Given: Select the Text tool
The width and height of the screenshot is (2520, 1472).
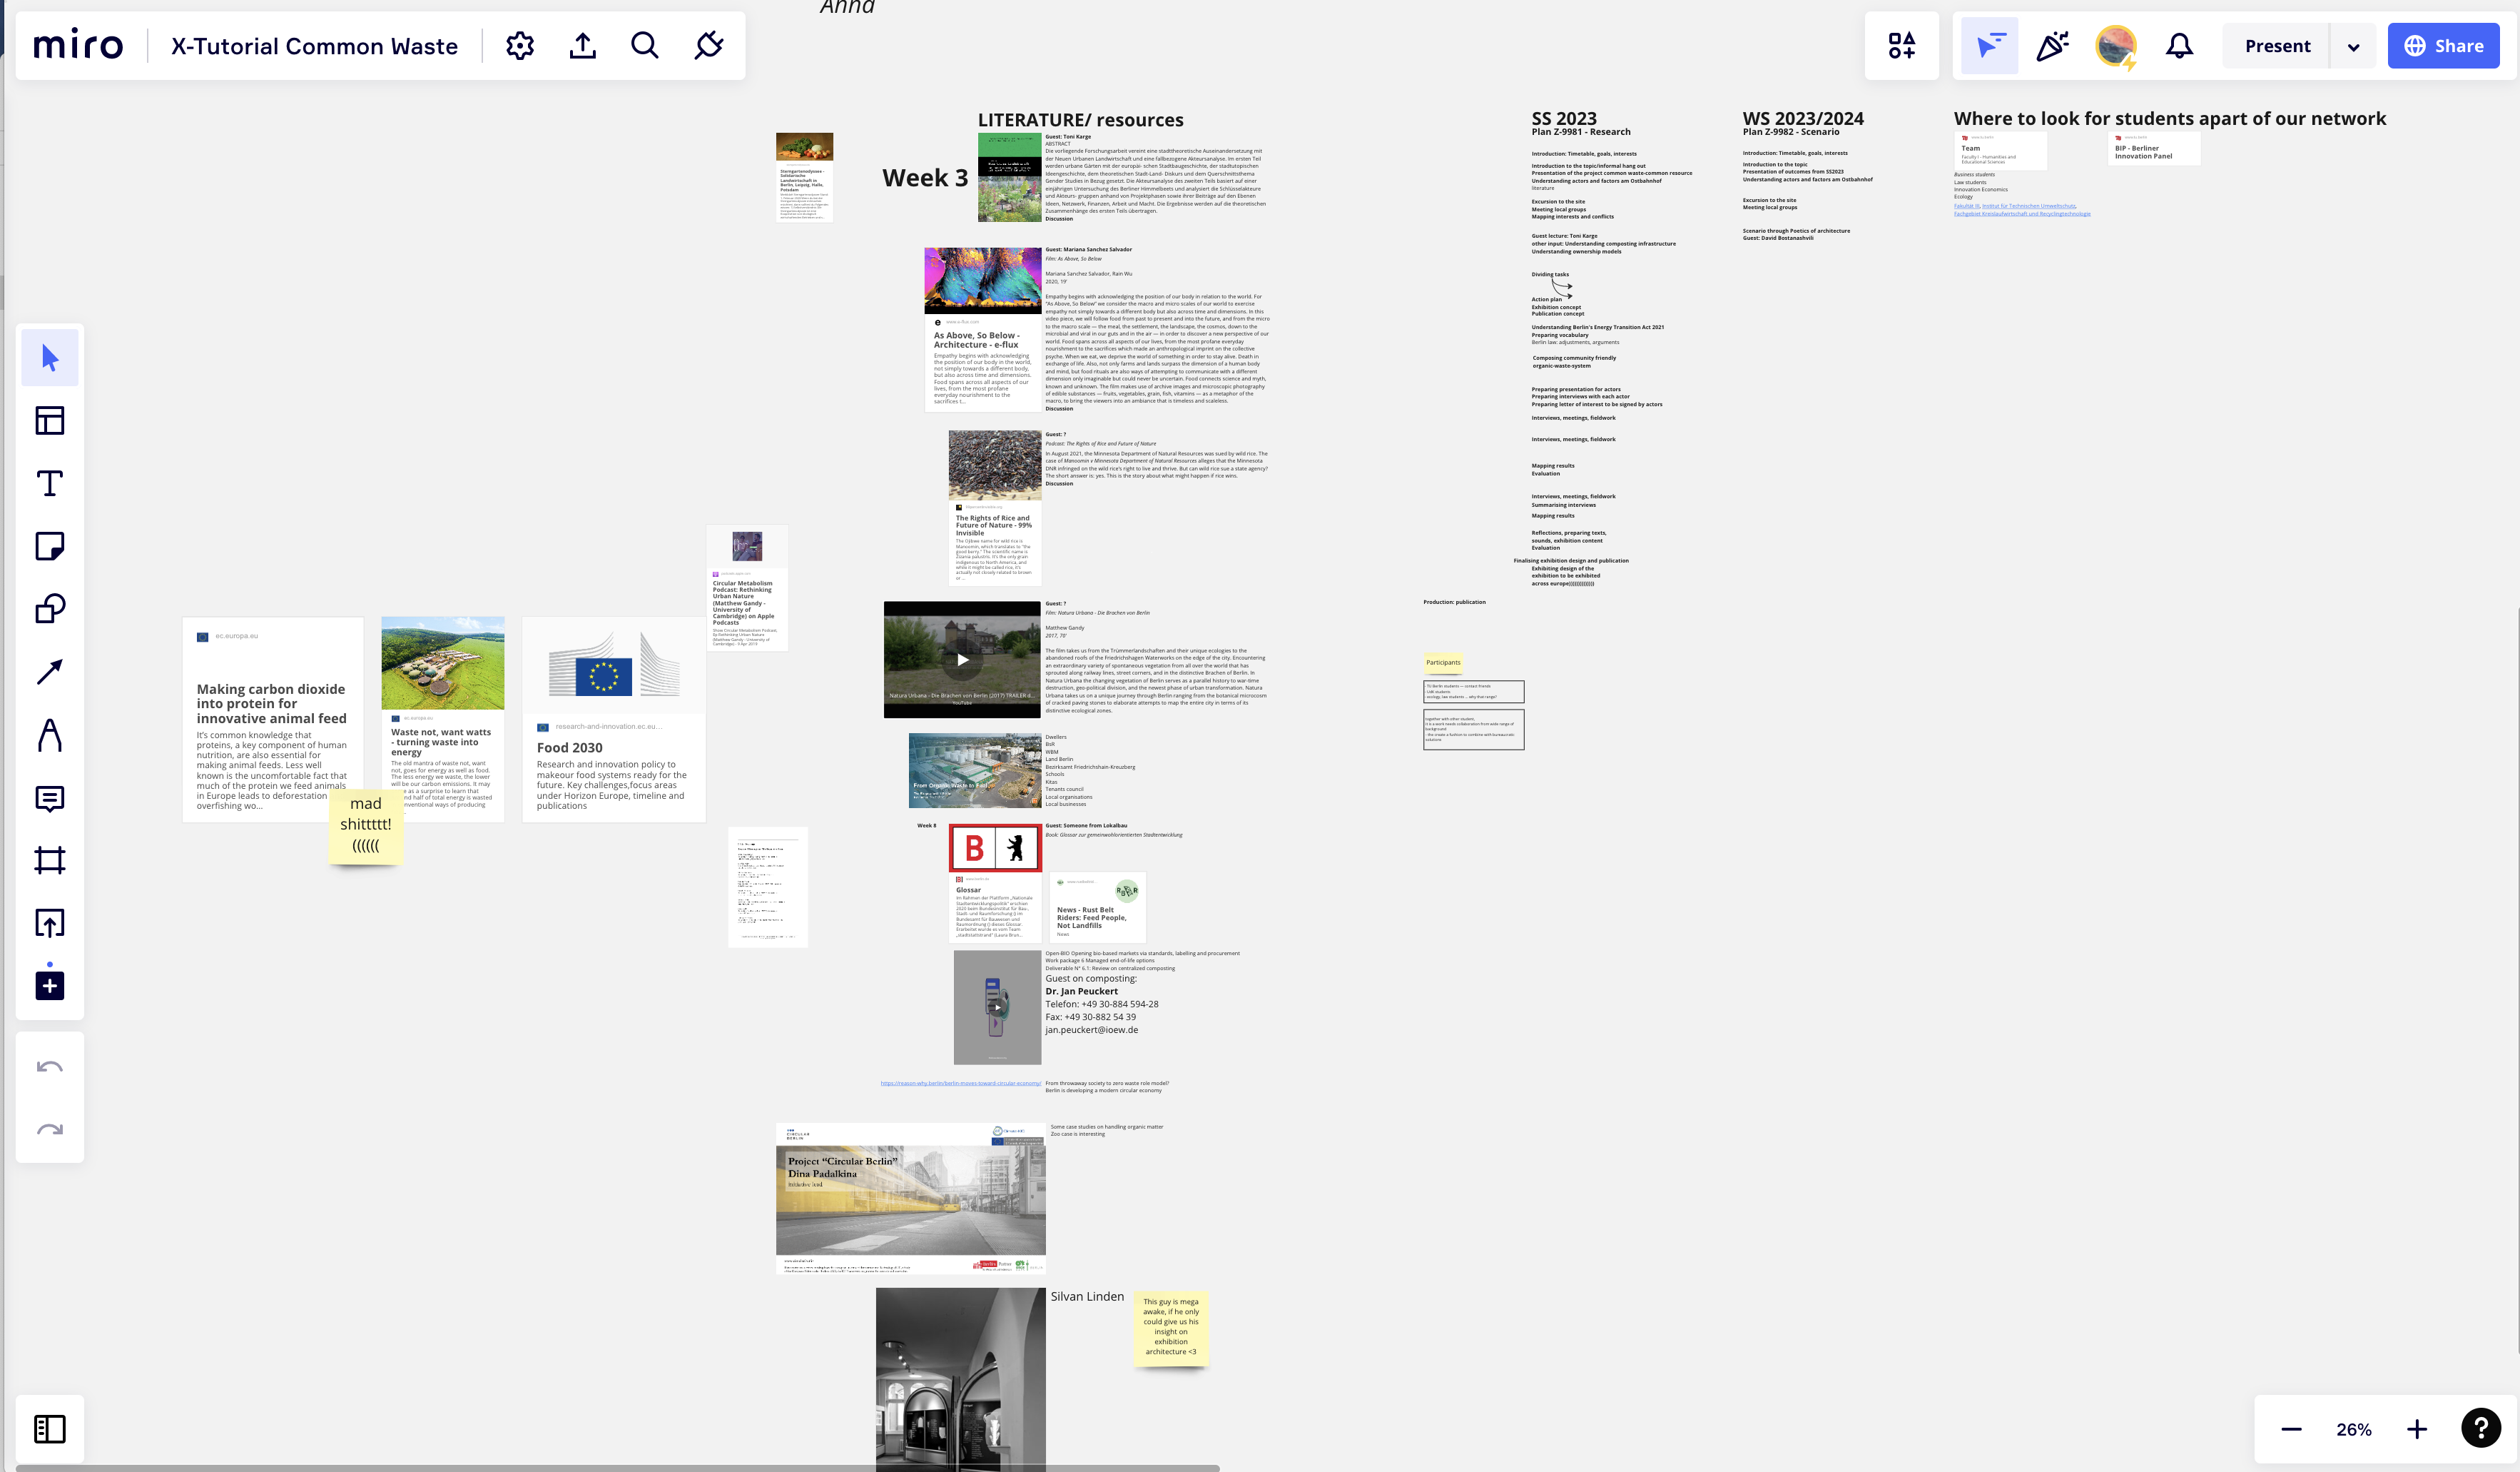Looking at the screenshot, I should 49,484.
